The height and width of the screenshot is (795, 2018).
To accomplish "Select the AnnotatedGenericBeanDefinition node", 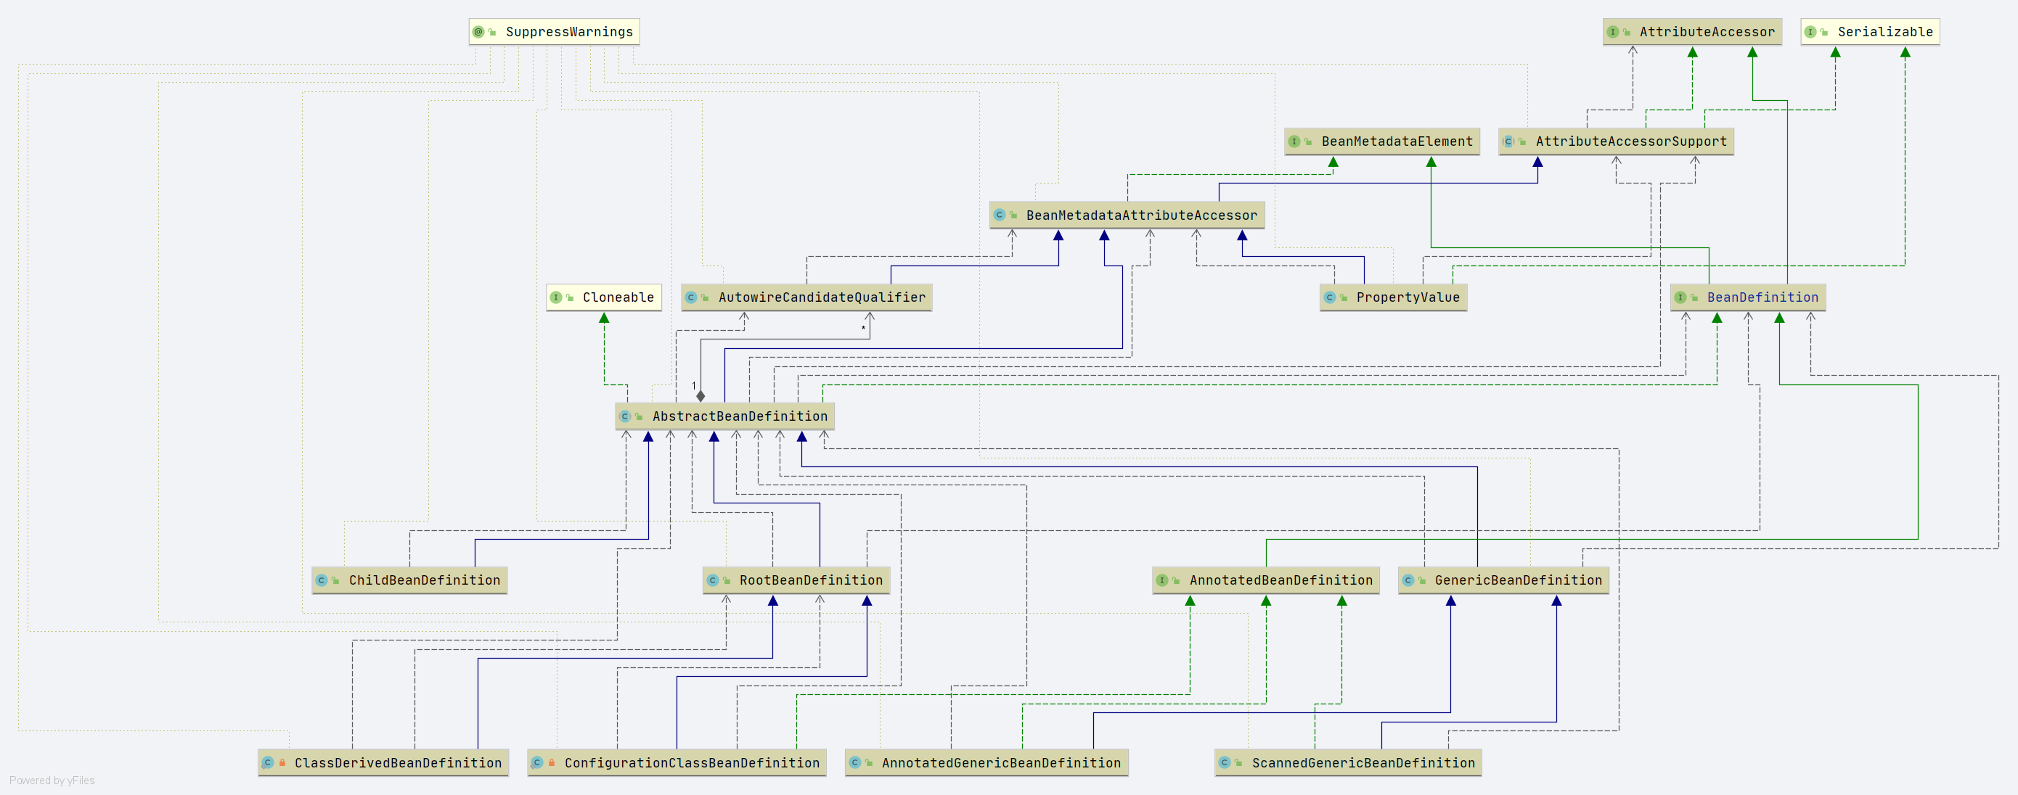I will coord(1000,763).
